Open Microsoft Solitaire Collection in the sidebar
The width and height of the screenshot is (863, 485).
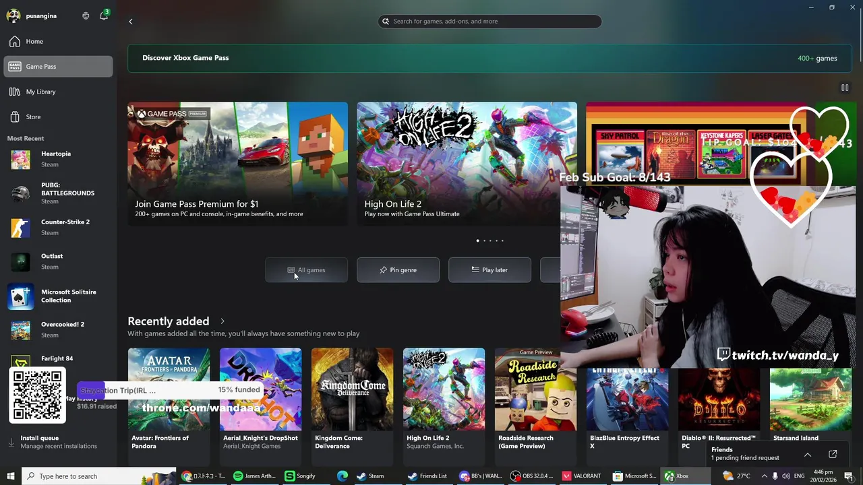(x=58, y=296)
